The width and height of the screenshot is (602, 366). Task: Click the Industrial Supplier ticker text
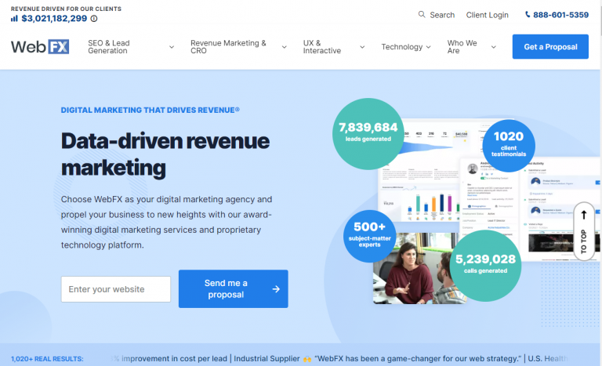pos(267,359)
